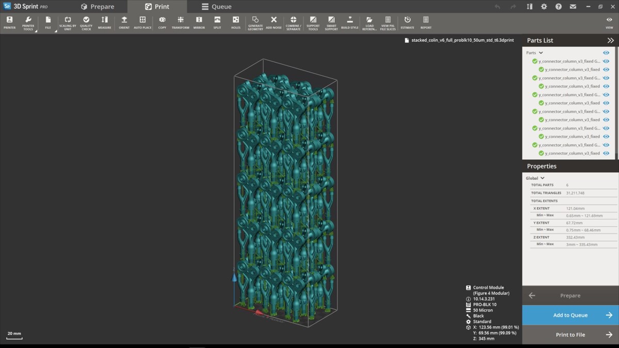This screenshot has height=348, width=619.
Task: Hide the topmost y_connector_column_v3_fixed G... group
Action: [606, 61]
